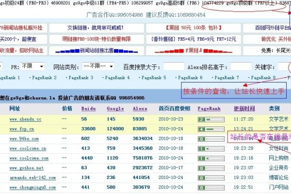Click 新闻站接私服外挂 ad link
Image resolution: width=291 pixels, height=194 pixels.
click(21, 28)
